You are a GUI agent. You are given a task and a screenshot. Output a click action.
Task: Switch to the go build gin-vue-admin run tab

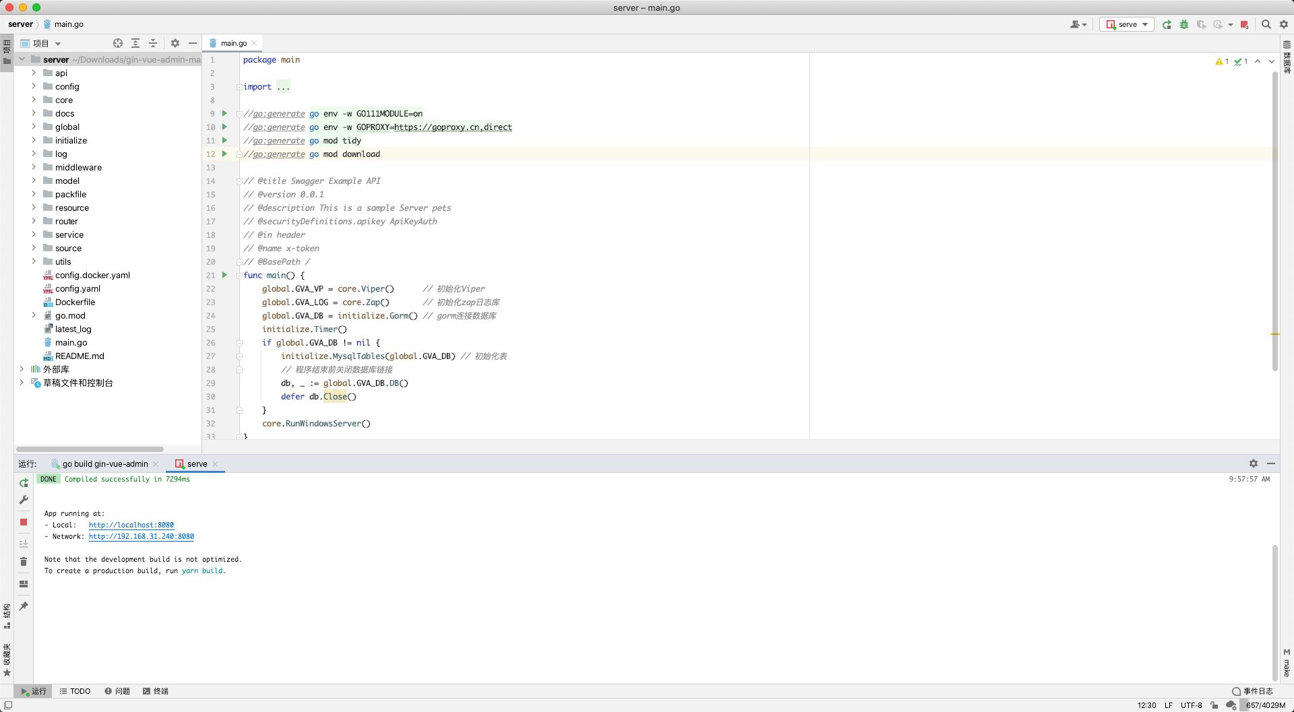coord(105,464)
